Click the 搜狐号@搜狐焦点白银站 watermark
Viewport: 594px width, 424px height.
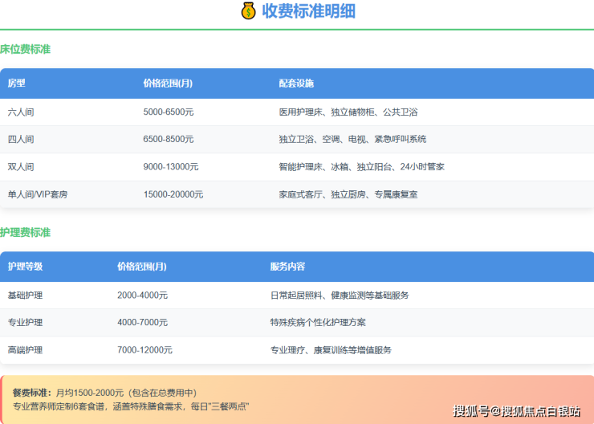[516, 411]
